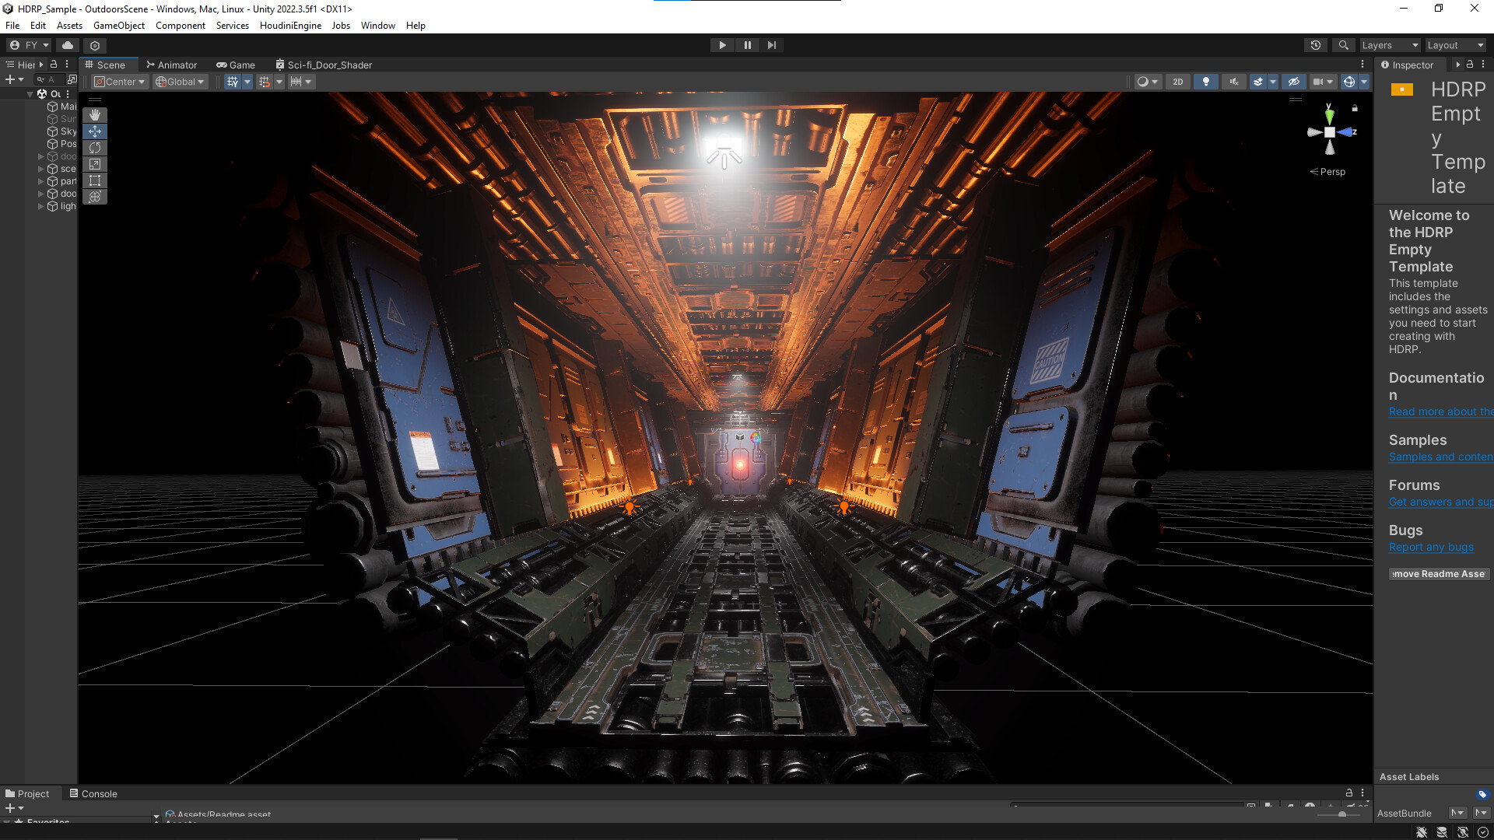Click the cloud/collaborate icon in the toolbar
The height and width of the screenshot is (840, 1494).
pos(67,45)
